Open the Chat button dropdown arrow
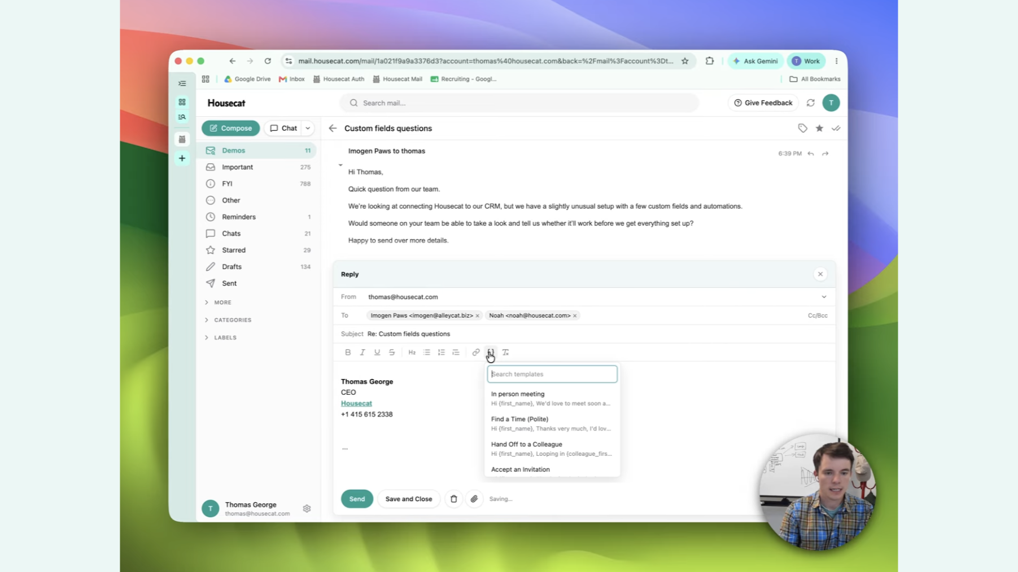The image size is (1018, 572). coord(308,128)
